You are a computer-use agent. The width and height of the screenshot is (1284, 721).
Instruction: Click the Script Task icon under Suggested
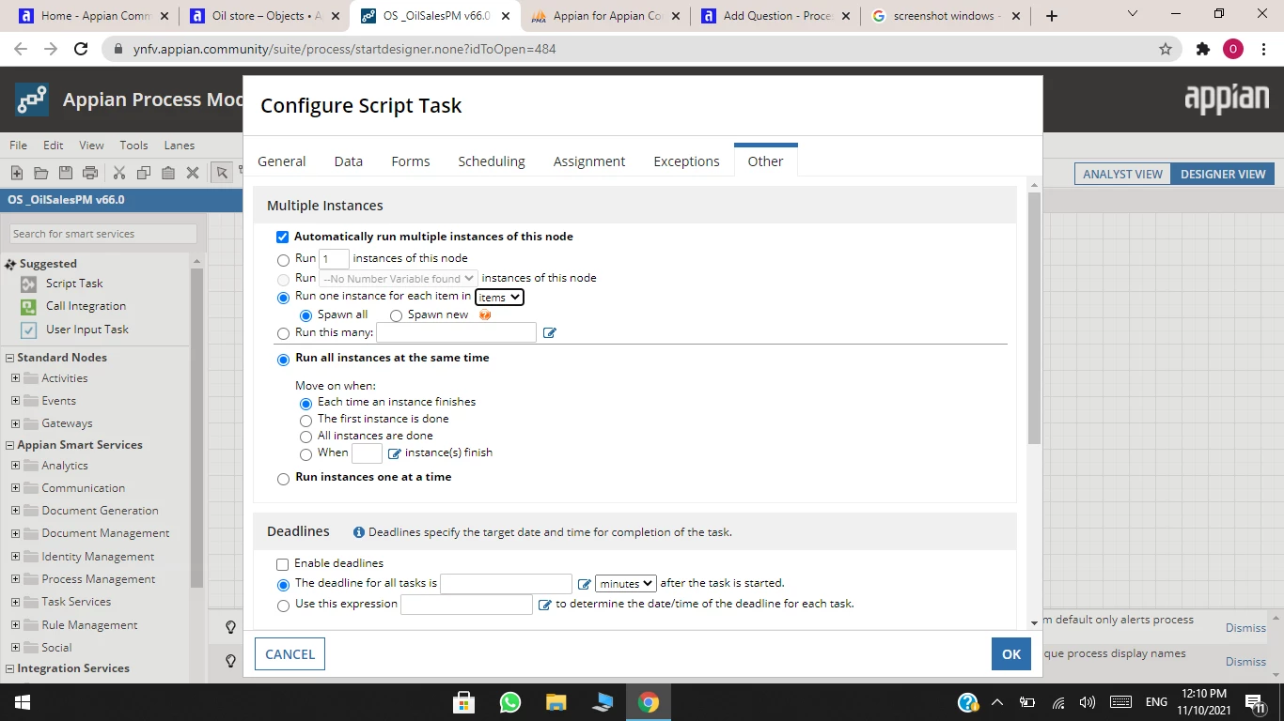click(28, 284)
